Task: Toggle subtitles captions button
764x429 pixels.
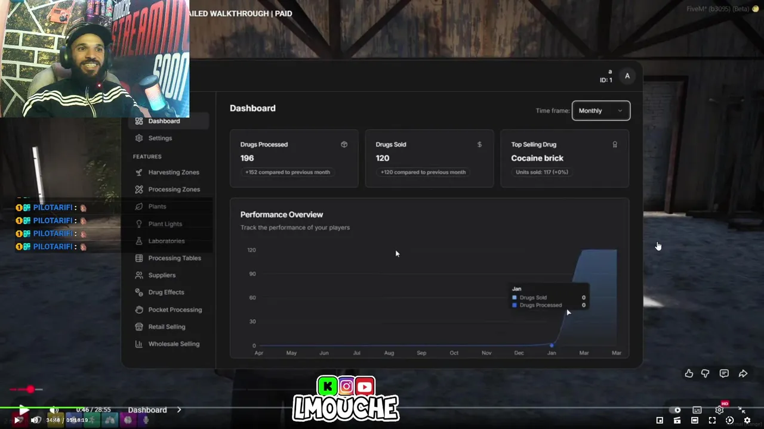Action: click(x=697, y=410)
